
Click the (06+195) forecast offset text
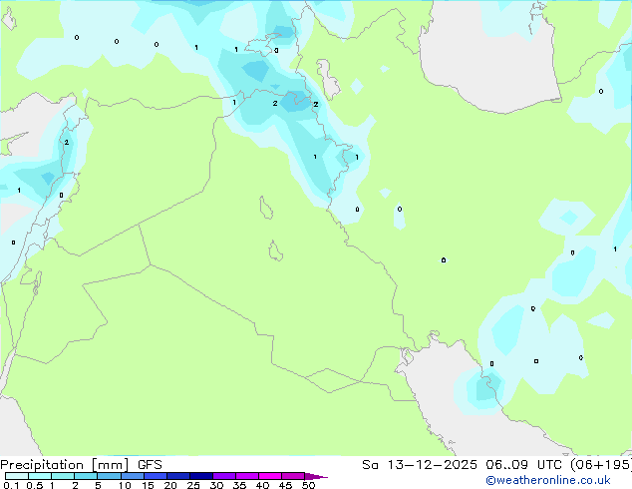click(x=600, y=465)
